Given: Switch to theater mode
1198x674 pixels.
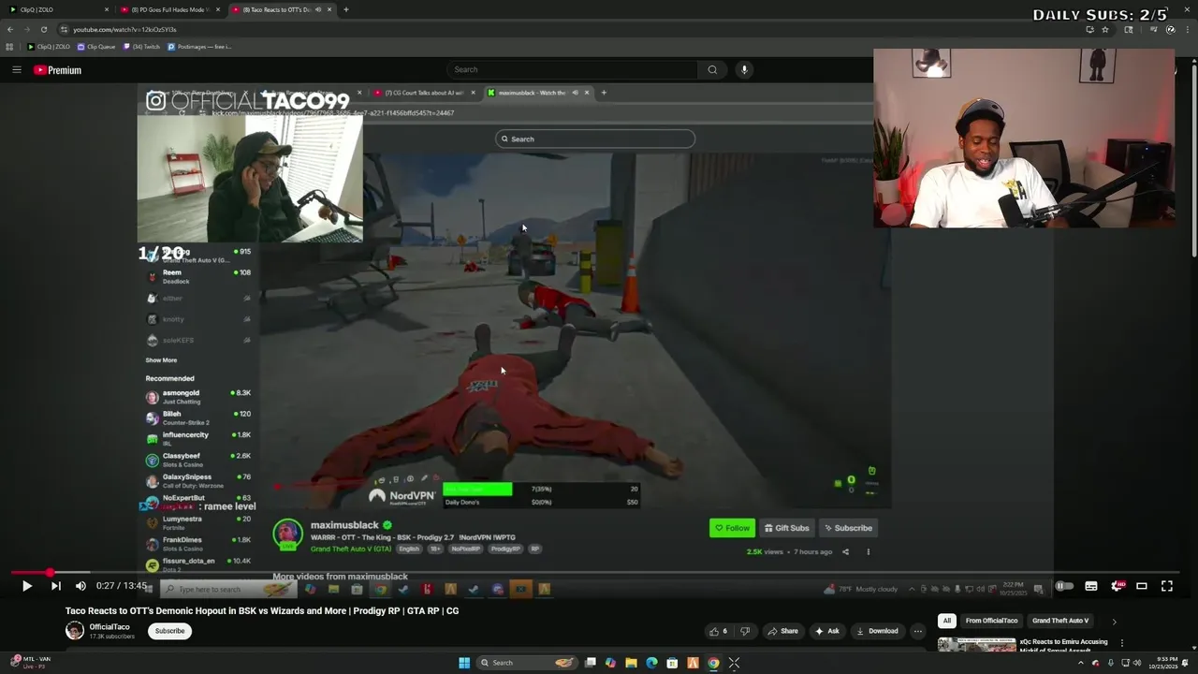Looking at the screenshot, I should point(1142,586).
